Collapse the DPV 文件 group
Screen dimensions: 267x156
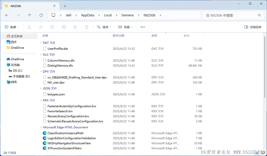41,71
